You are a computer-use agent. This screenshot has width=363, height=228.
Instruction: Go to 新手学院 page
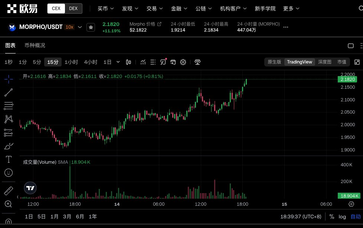click(x=265, y=9)
